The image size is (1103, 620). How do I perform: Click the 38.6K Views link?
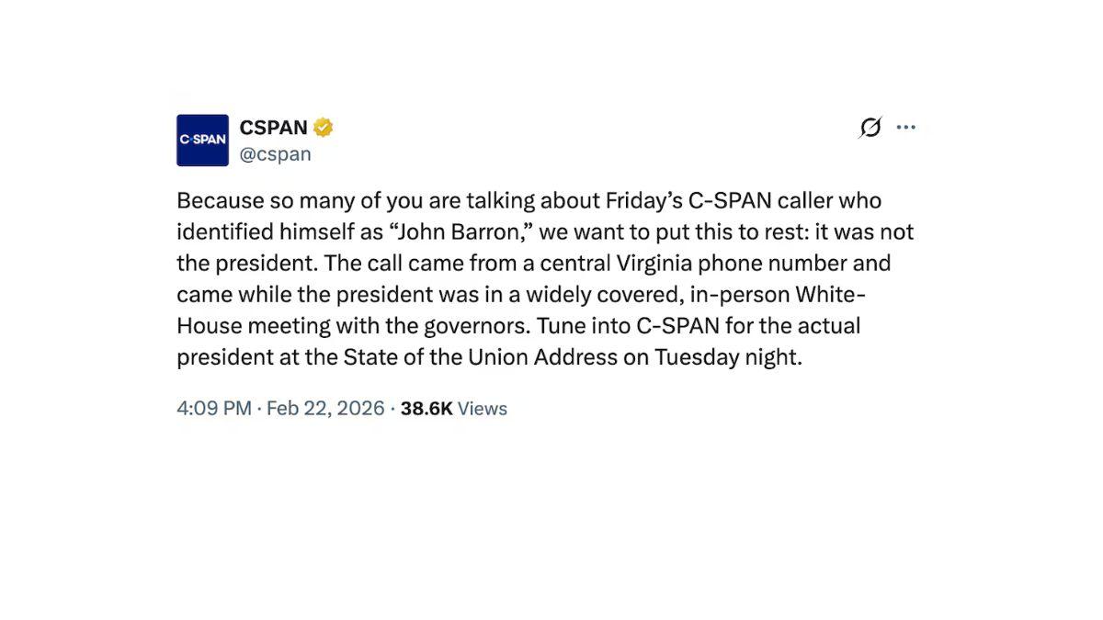454,408
